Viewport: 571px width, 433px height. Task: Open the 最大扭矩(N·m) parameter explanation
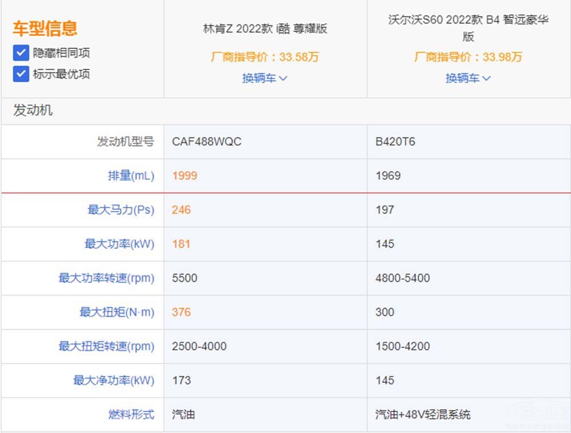[116, 312]
